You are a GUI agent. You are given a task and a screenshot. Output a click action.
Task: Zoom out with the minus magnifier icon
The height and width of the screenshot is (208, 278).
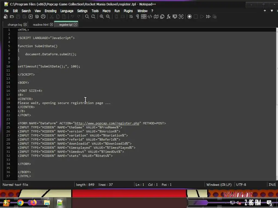[x=108, y=17]
